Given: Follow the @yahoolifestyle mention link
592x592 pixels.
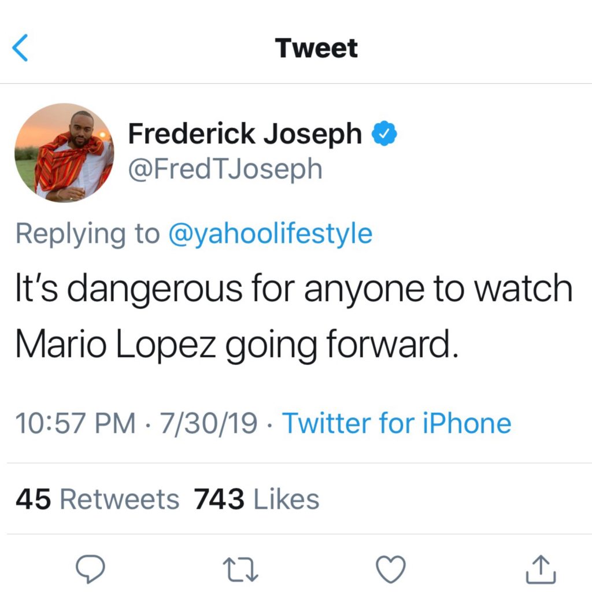Looking at the screenshot, I should click(270, 234).
